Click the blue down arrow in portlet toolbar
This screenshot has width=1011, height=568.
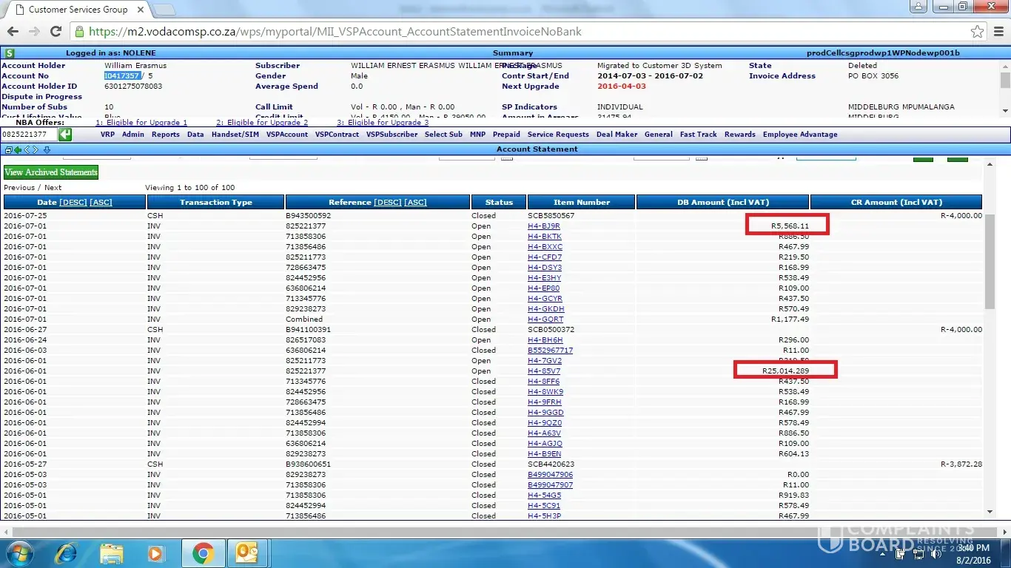(47, 149)
